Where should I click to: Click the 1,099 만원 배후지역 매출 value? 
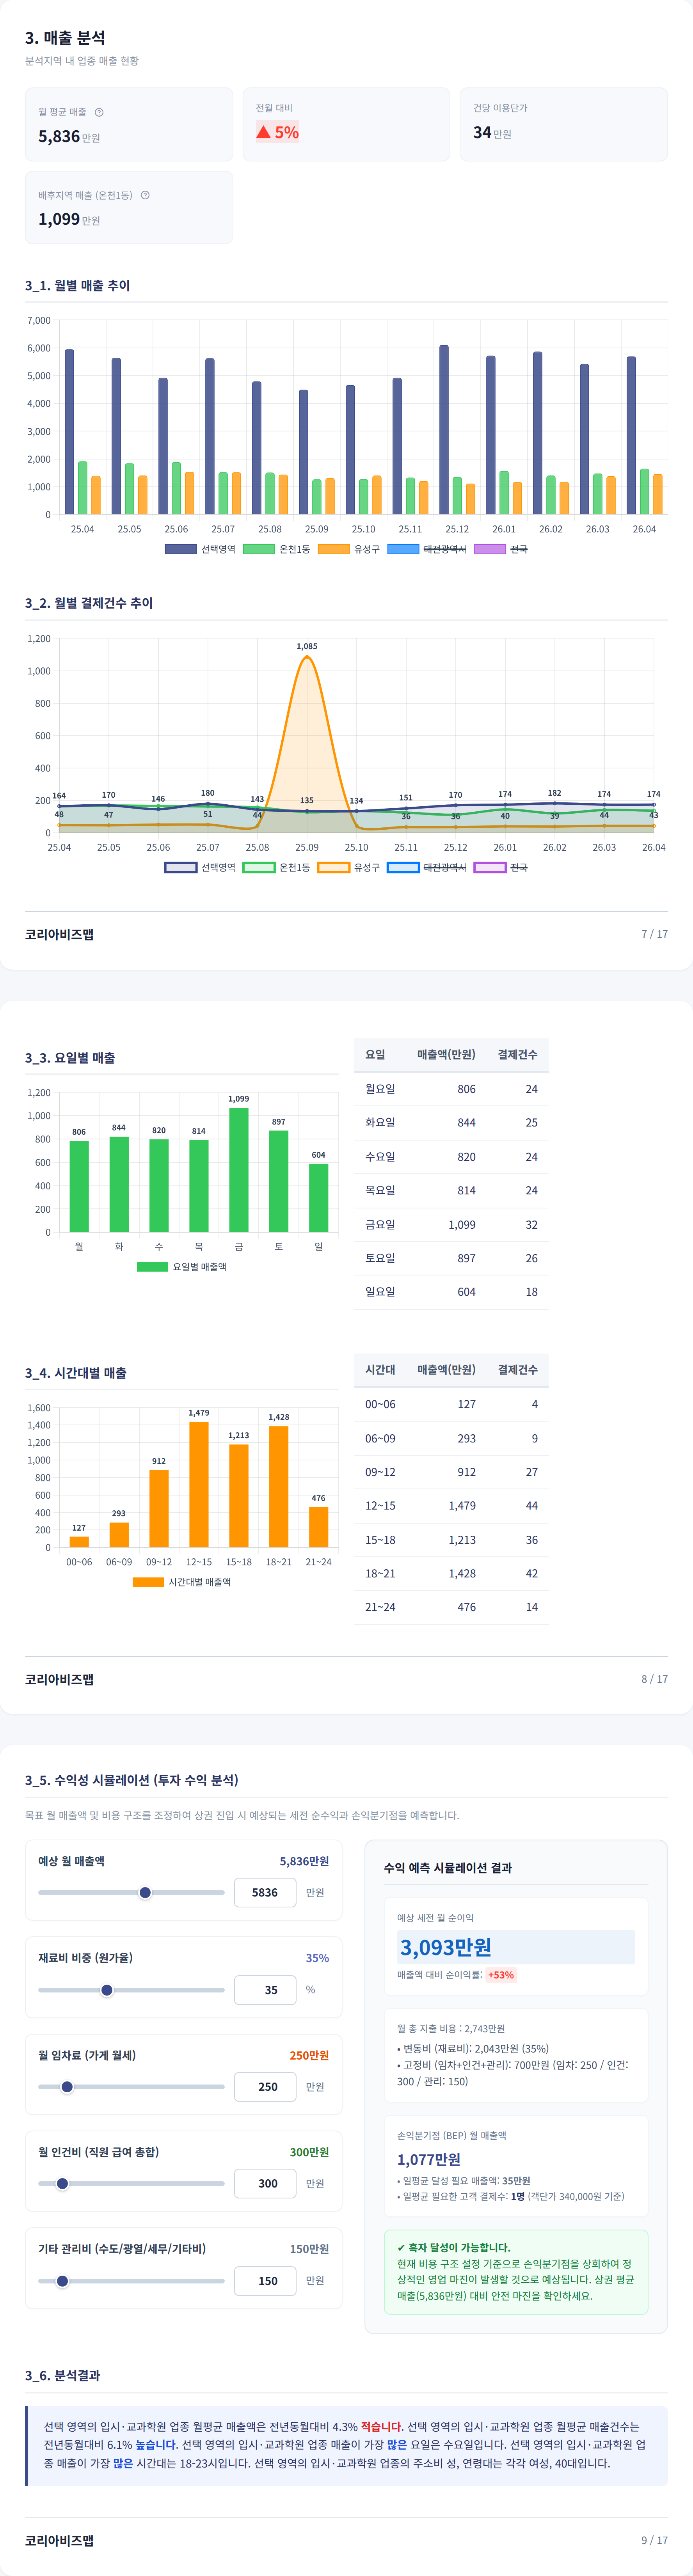[69, 219]
